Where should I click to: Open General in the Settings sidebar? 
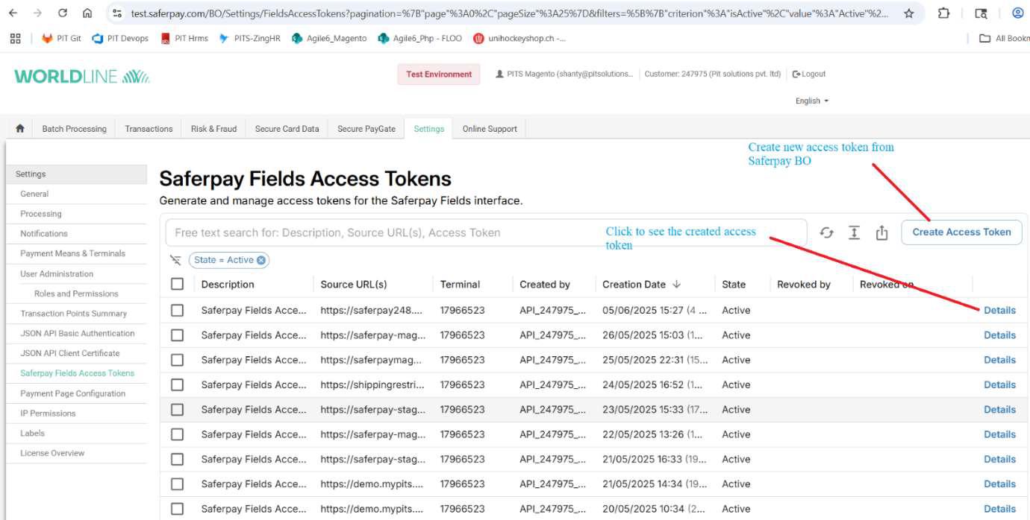pos(34,194)
